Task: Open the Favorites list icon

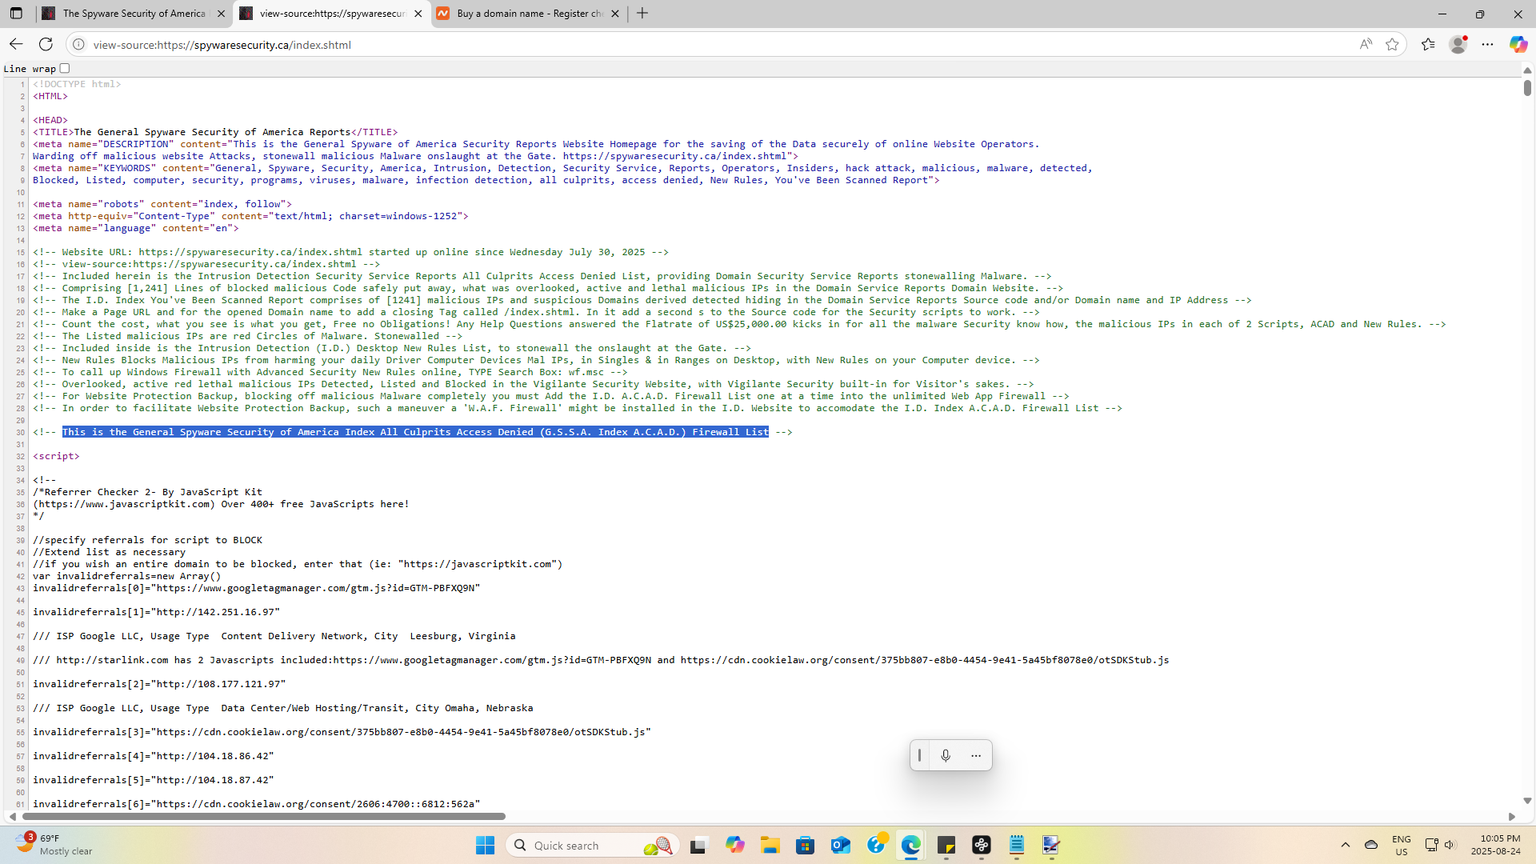Action: pyautogui.click(x=1428, y=45)
